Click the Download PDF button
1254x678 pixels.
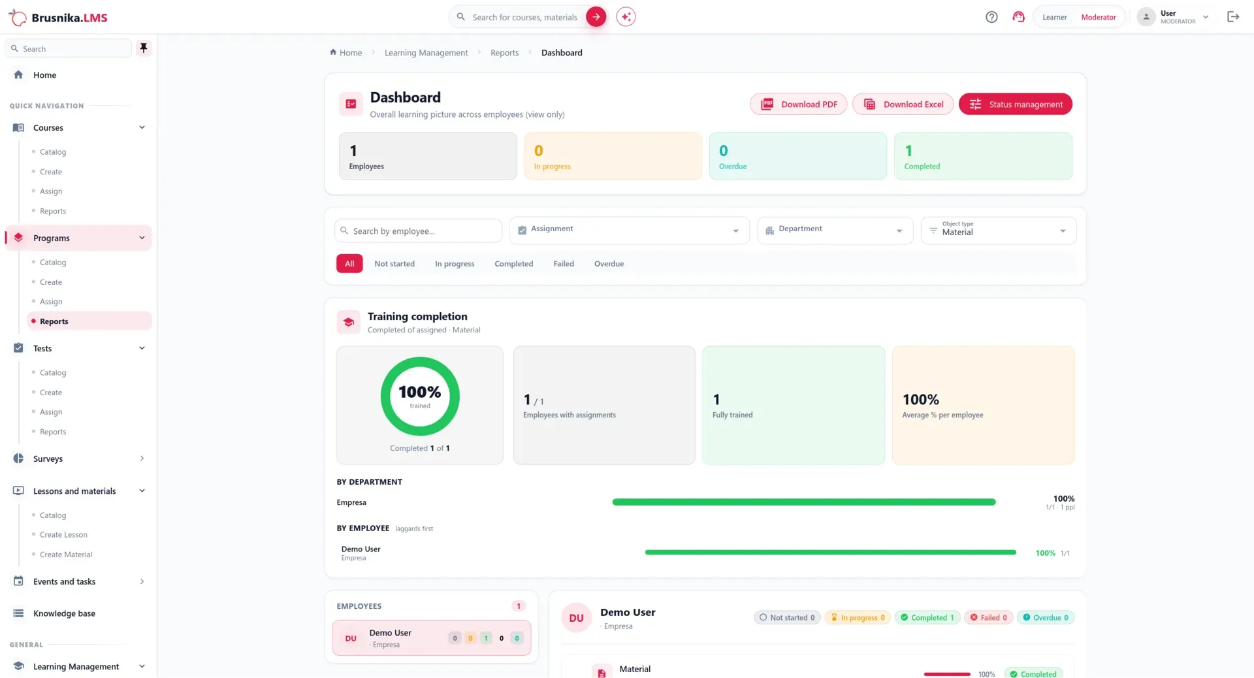coord(798,105)
